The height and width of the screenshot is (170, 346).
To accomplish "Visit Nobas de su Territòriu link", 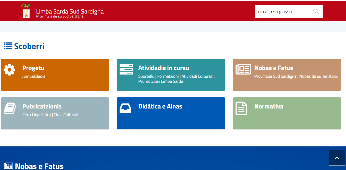I will pyautogui.click(x=319, y=76).
